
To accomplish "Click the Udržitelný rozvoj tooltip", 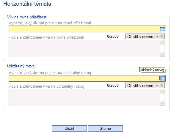I will click(x=152, y=70).
